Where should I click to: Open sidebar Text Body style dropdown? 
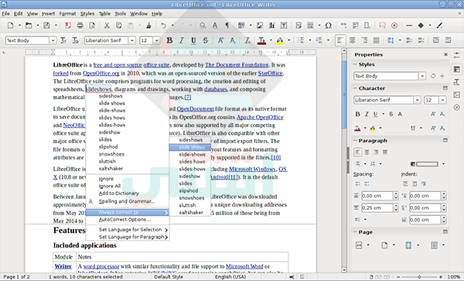tap(422, 76)
